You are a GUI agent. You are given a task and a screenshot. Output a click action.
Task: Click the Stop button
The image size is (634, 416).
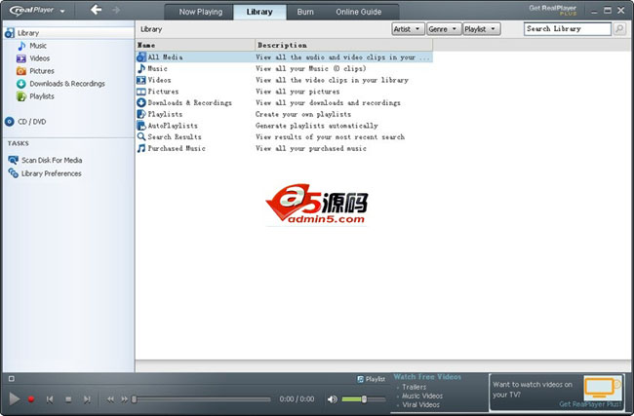click(x=68, y=399)
